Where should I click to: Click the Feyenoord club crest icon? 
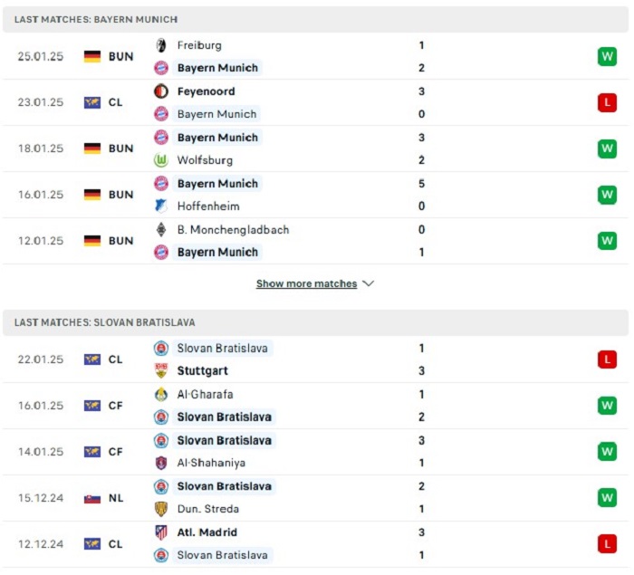[x=161, y=91]
